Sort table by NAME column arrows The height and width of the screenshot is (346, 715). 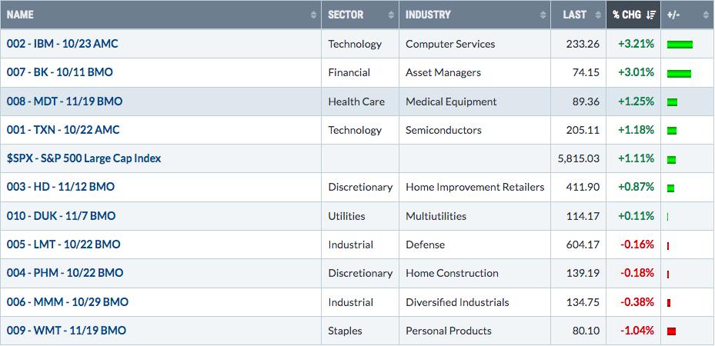click(313, 15)
